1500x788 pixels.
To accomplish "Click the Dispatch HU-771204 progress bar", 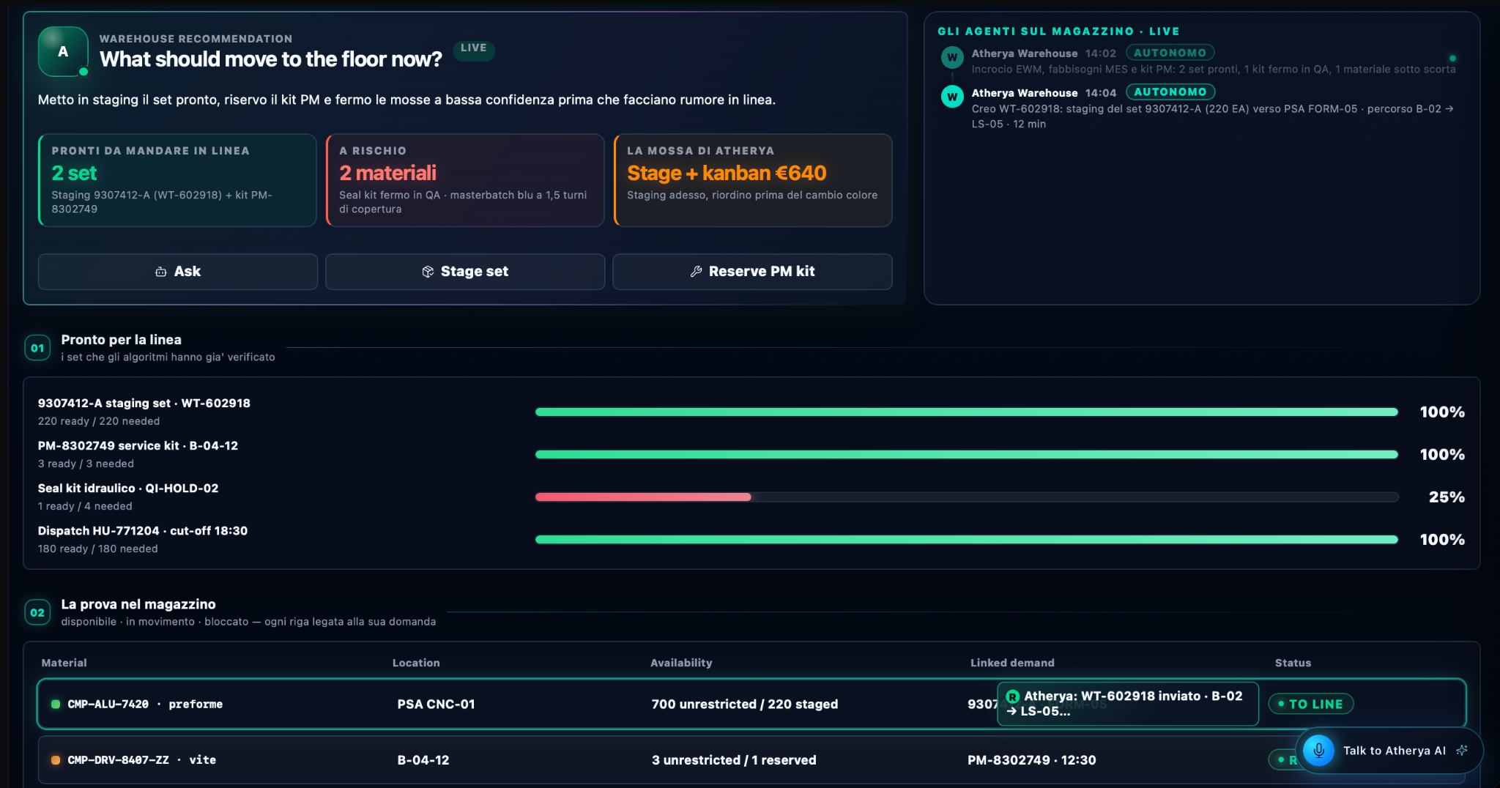I will (x=967, y=540).
